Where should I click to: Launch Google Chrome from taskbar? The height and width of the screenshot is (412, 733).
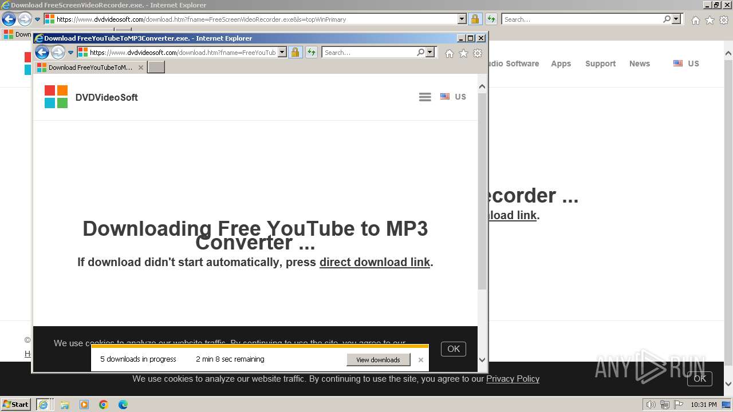tap(104, 405)
